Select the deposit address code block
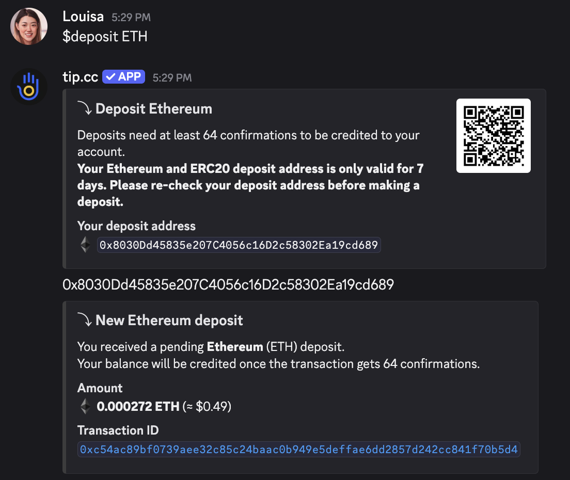Viewport: 570px width, 480px height. tap(239, 245)
